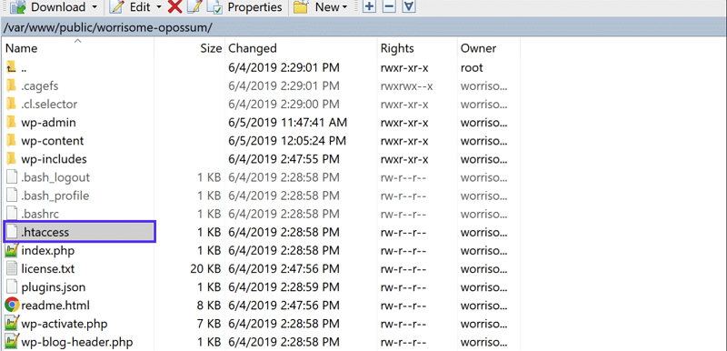Viewport: 727px width, 351px height.
Task: Click the license.txt document icon
Action: pyautogui.click(x=12, y=268)
